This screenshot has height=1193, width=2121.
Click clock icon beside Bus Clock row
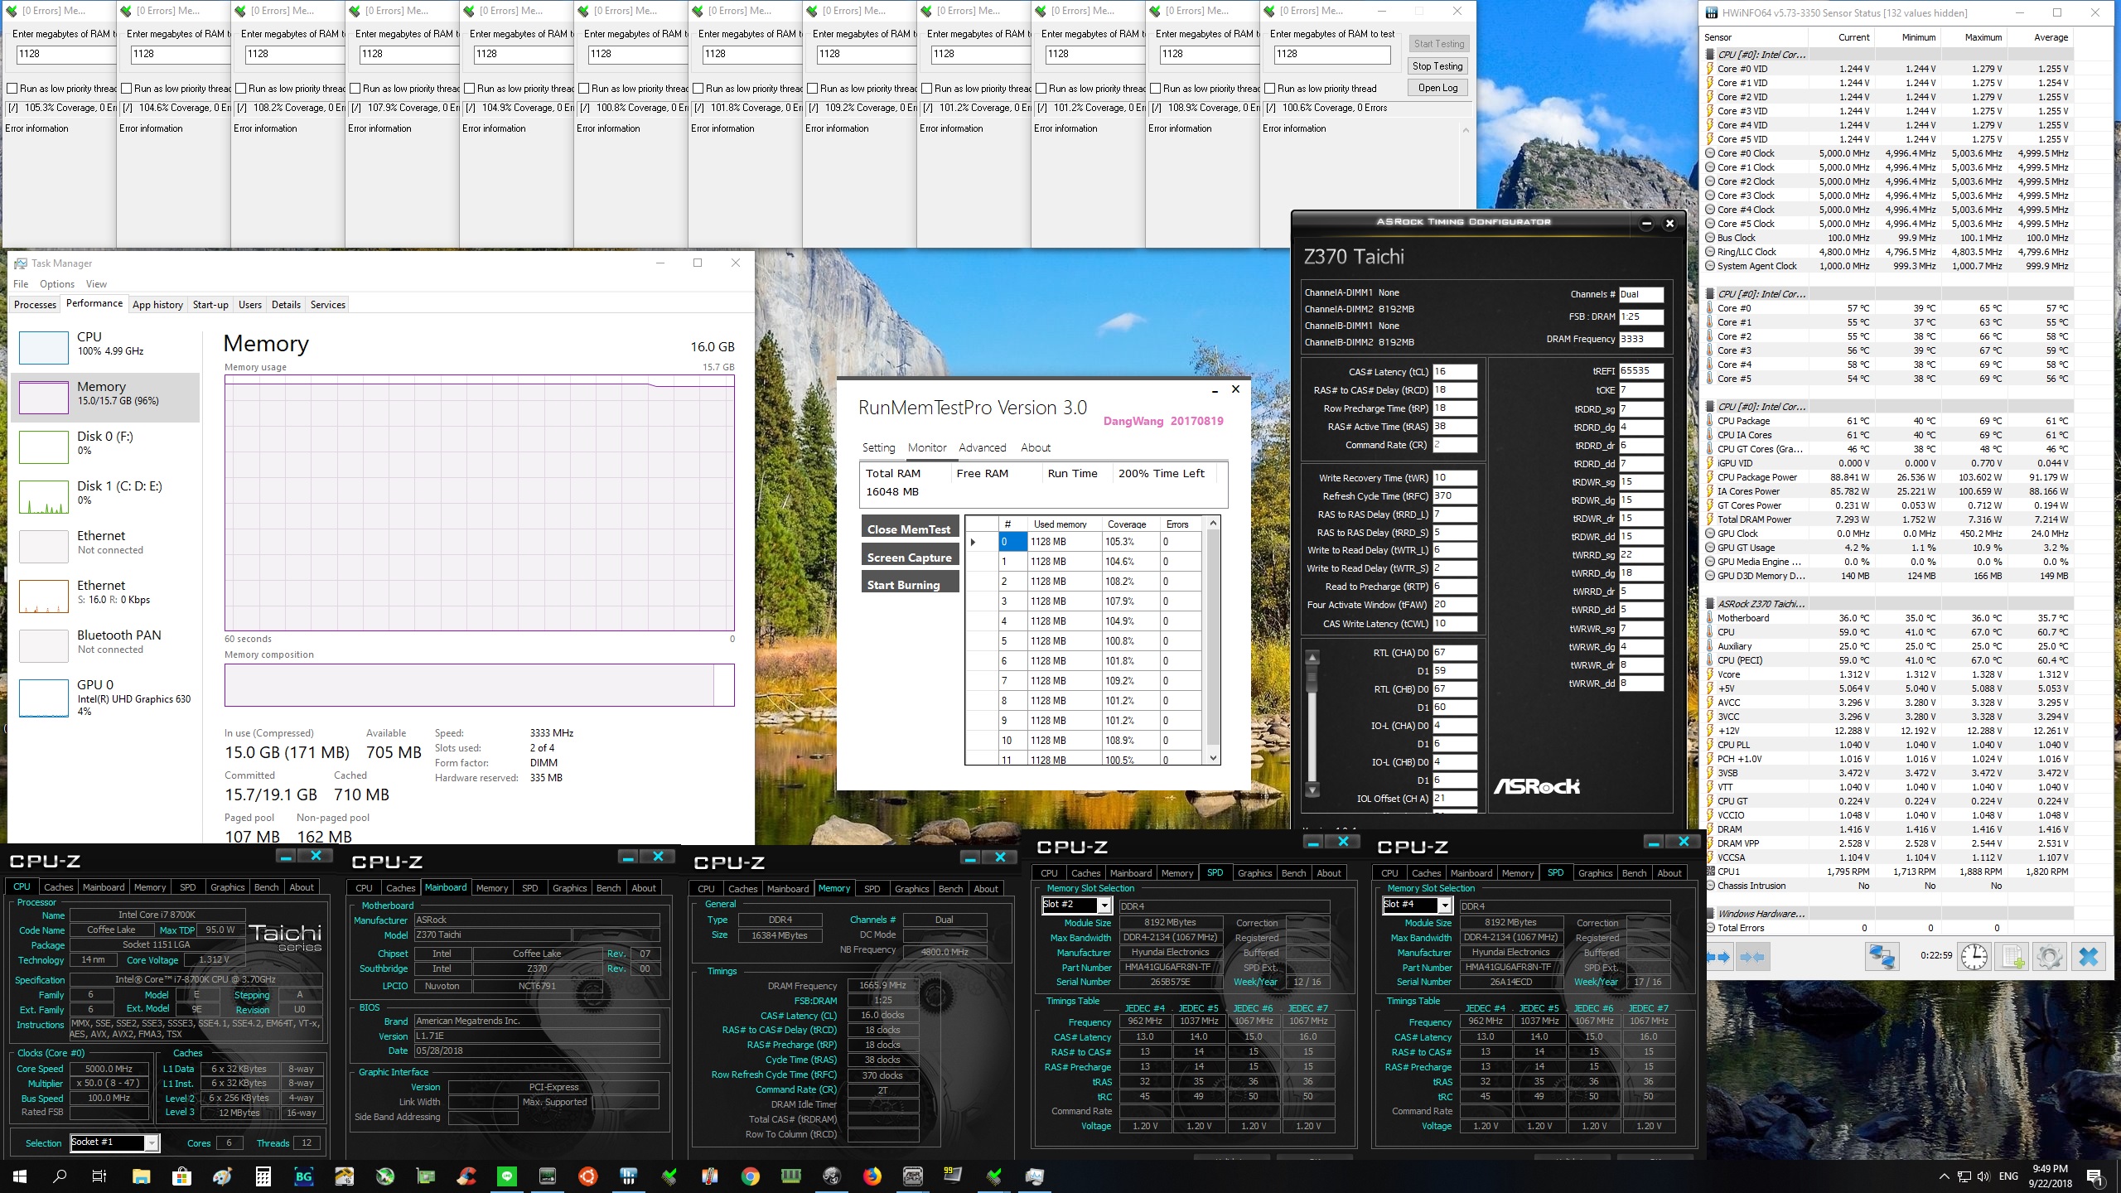pyautogui.click(x=1711, y=238)
